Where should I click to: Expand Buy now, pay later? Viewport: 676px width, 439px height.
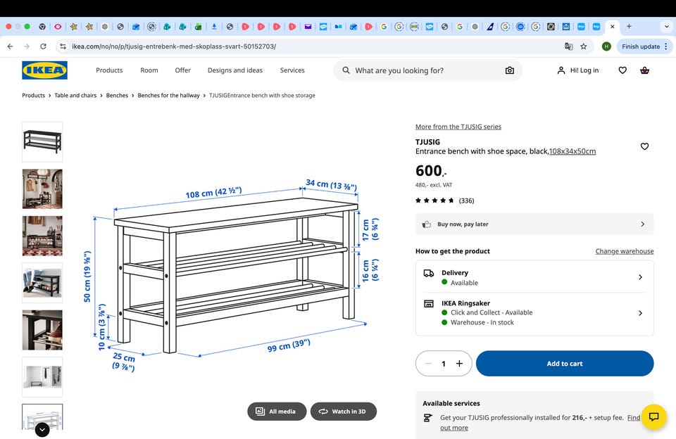pos(534,224)
